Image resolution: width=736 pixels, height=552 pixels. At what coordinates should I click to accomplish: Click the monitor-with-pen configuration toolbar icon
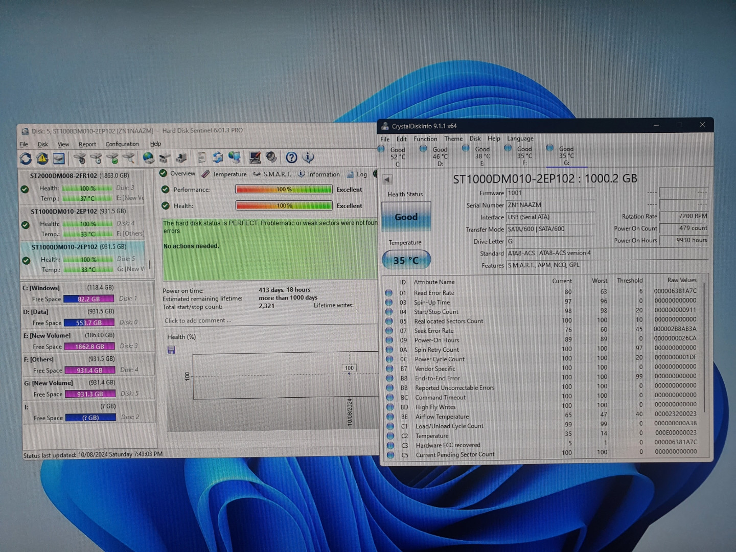(x=255, y=157)
